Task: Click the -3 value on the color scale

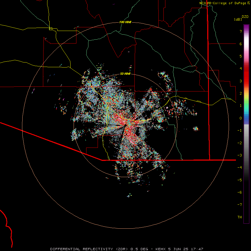Action: pos(240,155)
